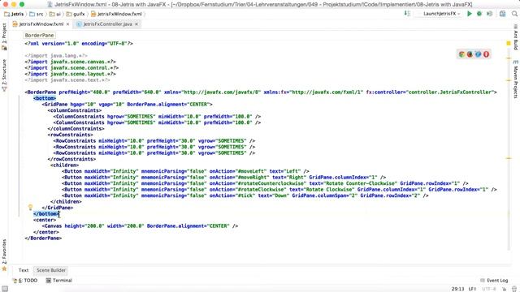This screenshot has width=520, height=292.
Task: Open preview in Opera browser icon
Action: click(486, 54)
